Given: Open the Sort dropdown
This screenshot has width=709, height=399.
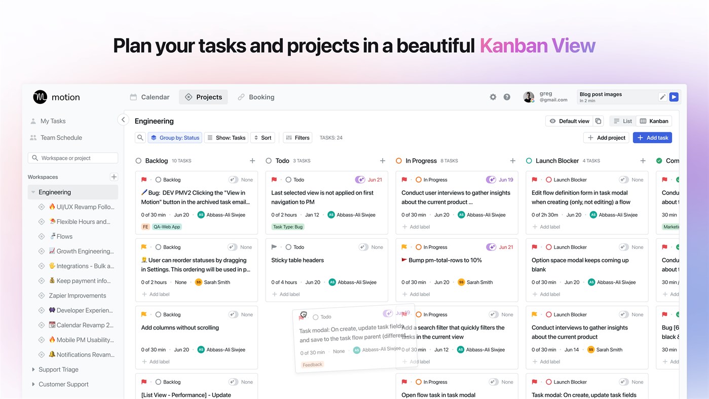Looking at the screenshot, I should [263, 137].
